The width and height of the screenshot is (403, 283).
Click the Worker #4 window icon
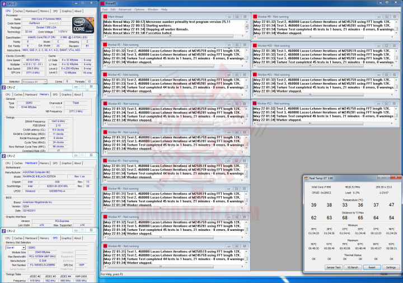point(105,132)
